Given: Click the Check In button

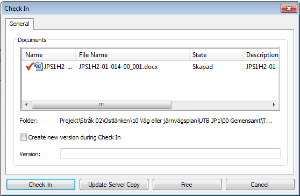Looking at the screenshot, I should (41, 185).
